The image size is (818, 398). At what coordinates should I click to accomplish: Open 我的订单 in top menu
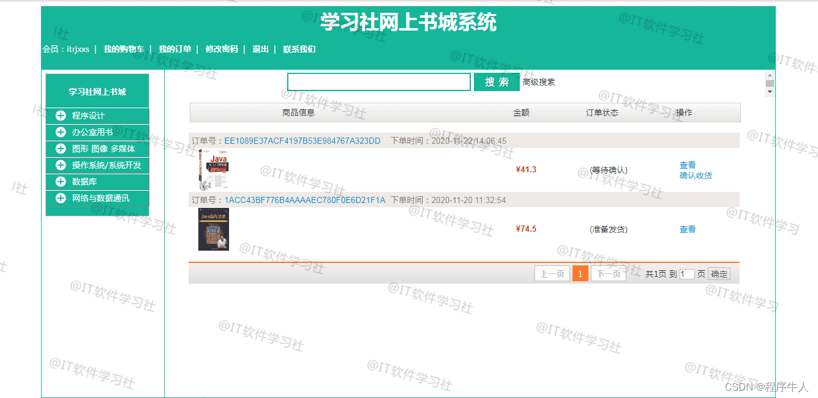click(175, 49)
